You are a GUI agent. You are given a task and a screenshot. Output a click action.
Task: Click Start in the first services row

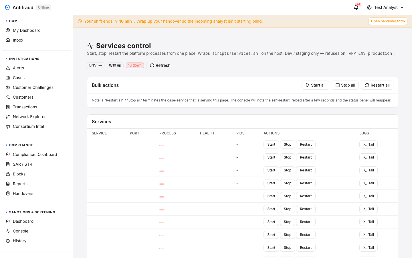click(271, 144)
